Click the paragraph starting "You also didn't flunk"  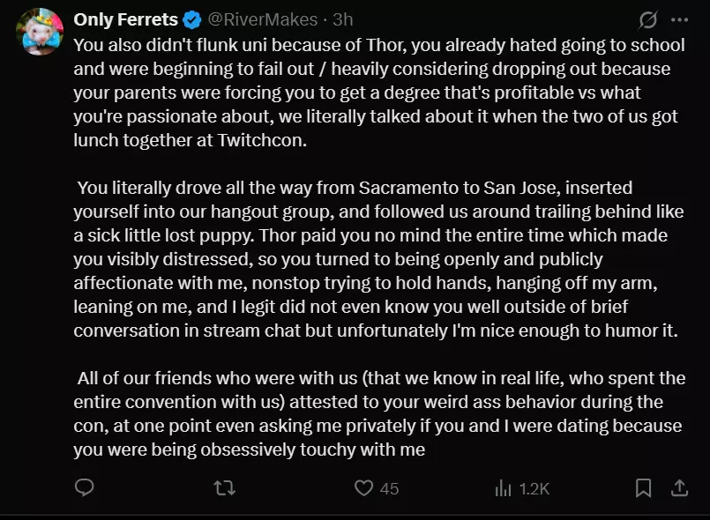[x=379, y=93]
